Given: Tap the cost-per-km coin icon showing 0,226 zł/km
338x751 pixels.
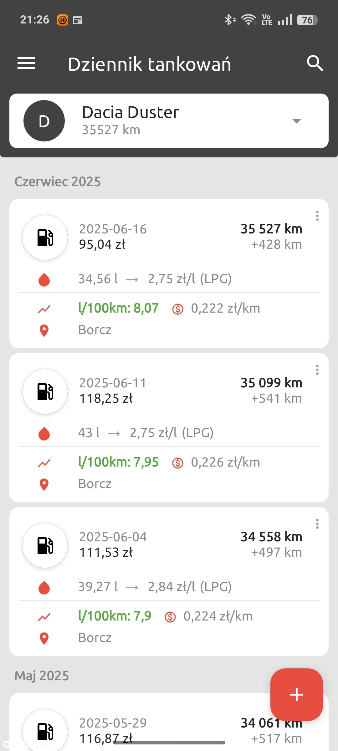Looking at the screenshot, I should point(178,463).
